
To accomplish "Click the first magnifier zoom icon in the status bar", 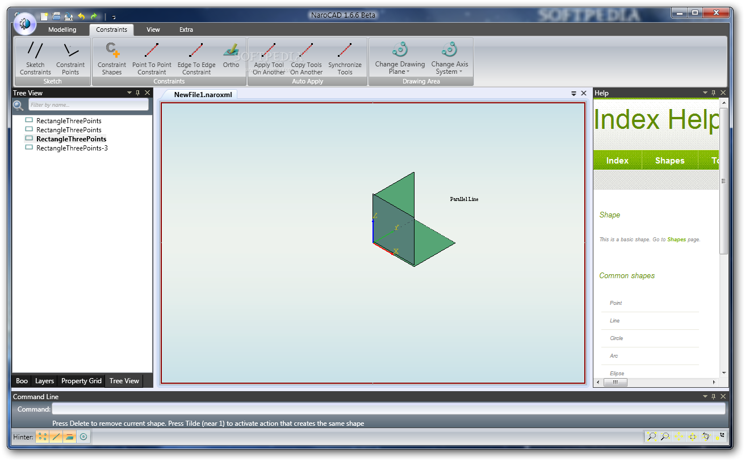I will pos(652,437).
